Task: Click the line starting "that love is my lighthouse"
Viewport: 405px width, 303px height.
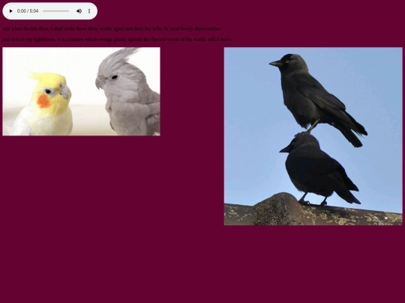Action: [x=118, y=40]
